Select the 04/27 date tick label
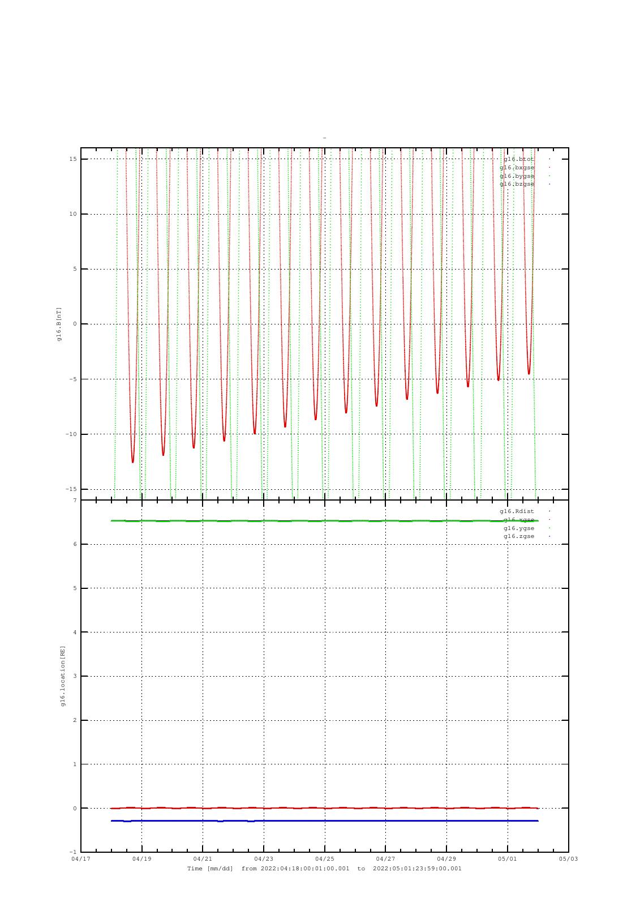 pos(385,859)
